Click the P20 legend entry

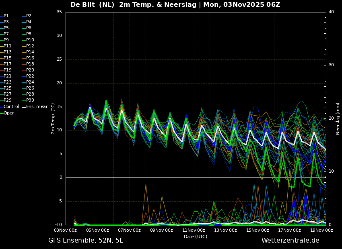coord(30,70)
